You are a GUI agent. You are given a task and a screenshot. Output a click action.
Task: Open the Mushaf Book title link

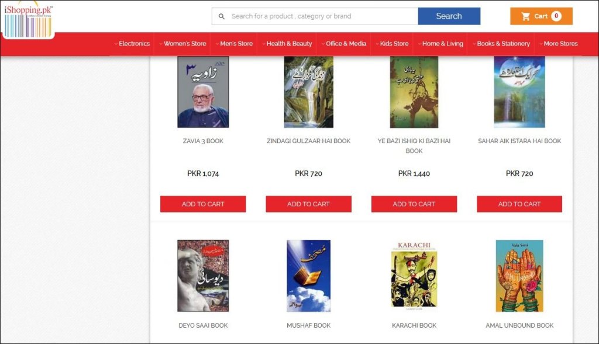pyautogui.click(x=308, y=325)
